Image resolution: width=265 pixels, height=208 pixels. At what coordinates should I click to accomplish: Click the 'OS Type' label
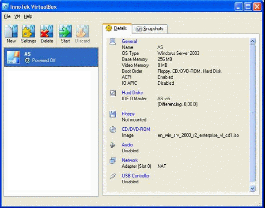coord(130,53)
